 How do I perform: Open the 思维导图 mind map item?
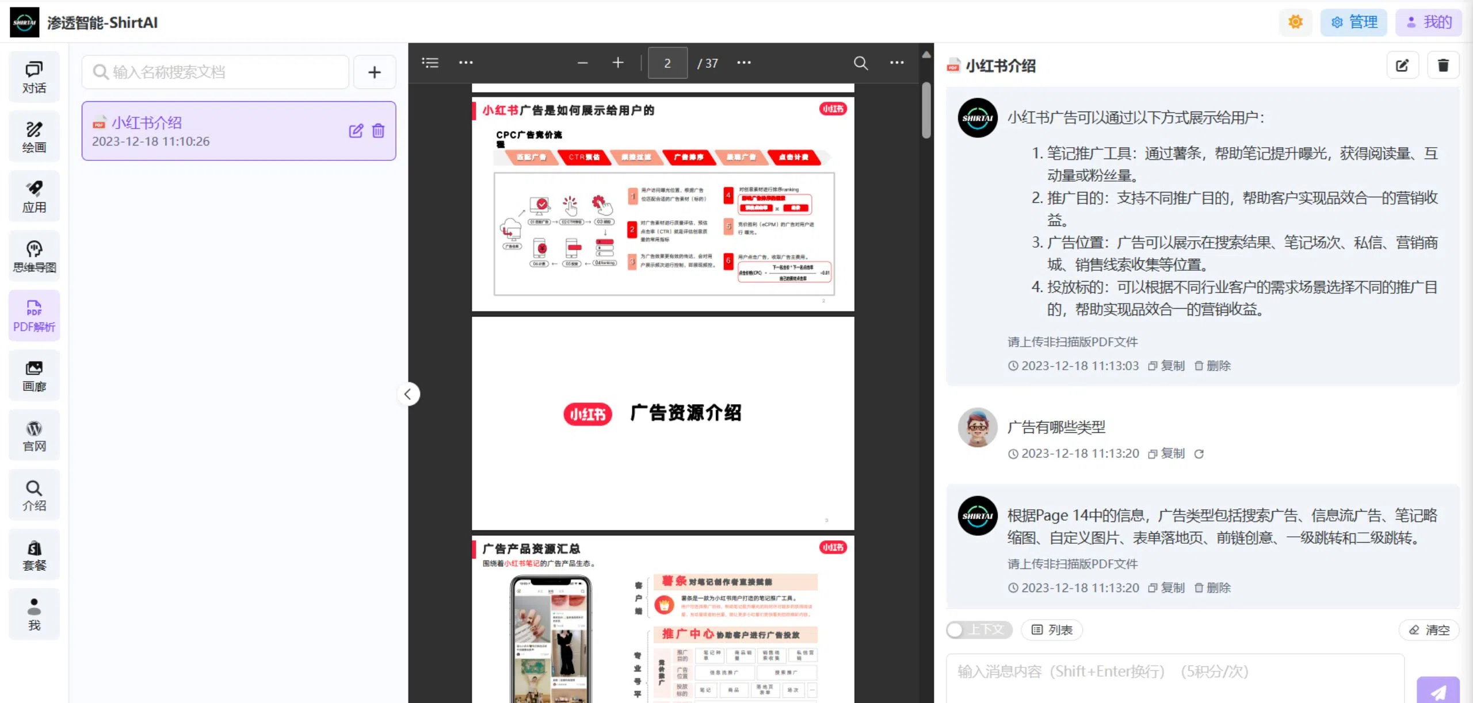click(x=34, y=256)
